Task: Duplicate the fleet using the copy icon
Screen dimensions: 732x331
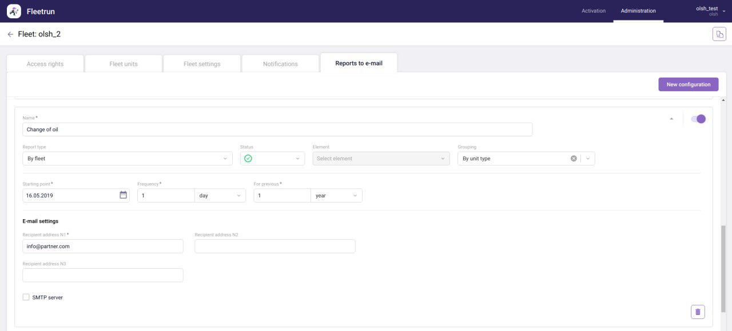Action: point(719,34)
